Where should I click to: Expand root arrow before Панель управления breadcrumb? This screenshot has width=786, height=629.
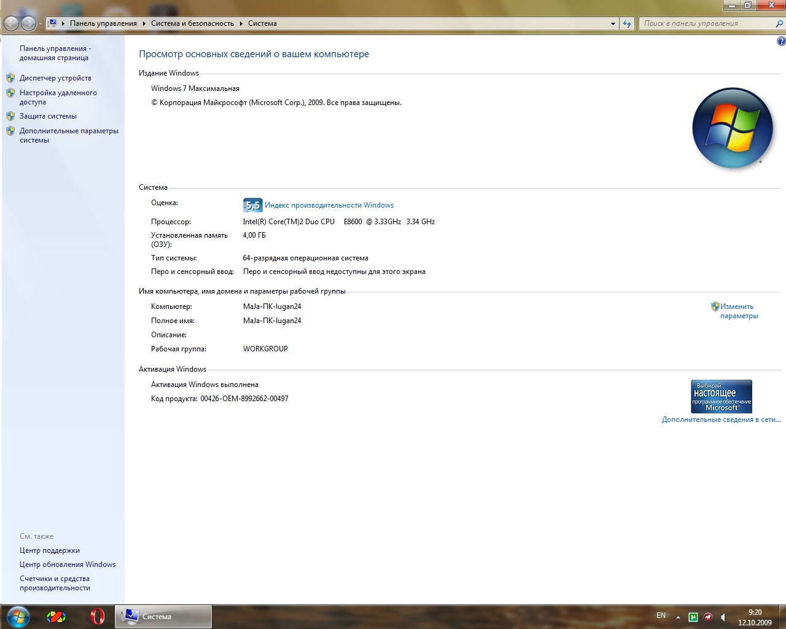point(63,23)
